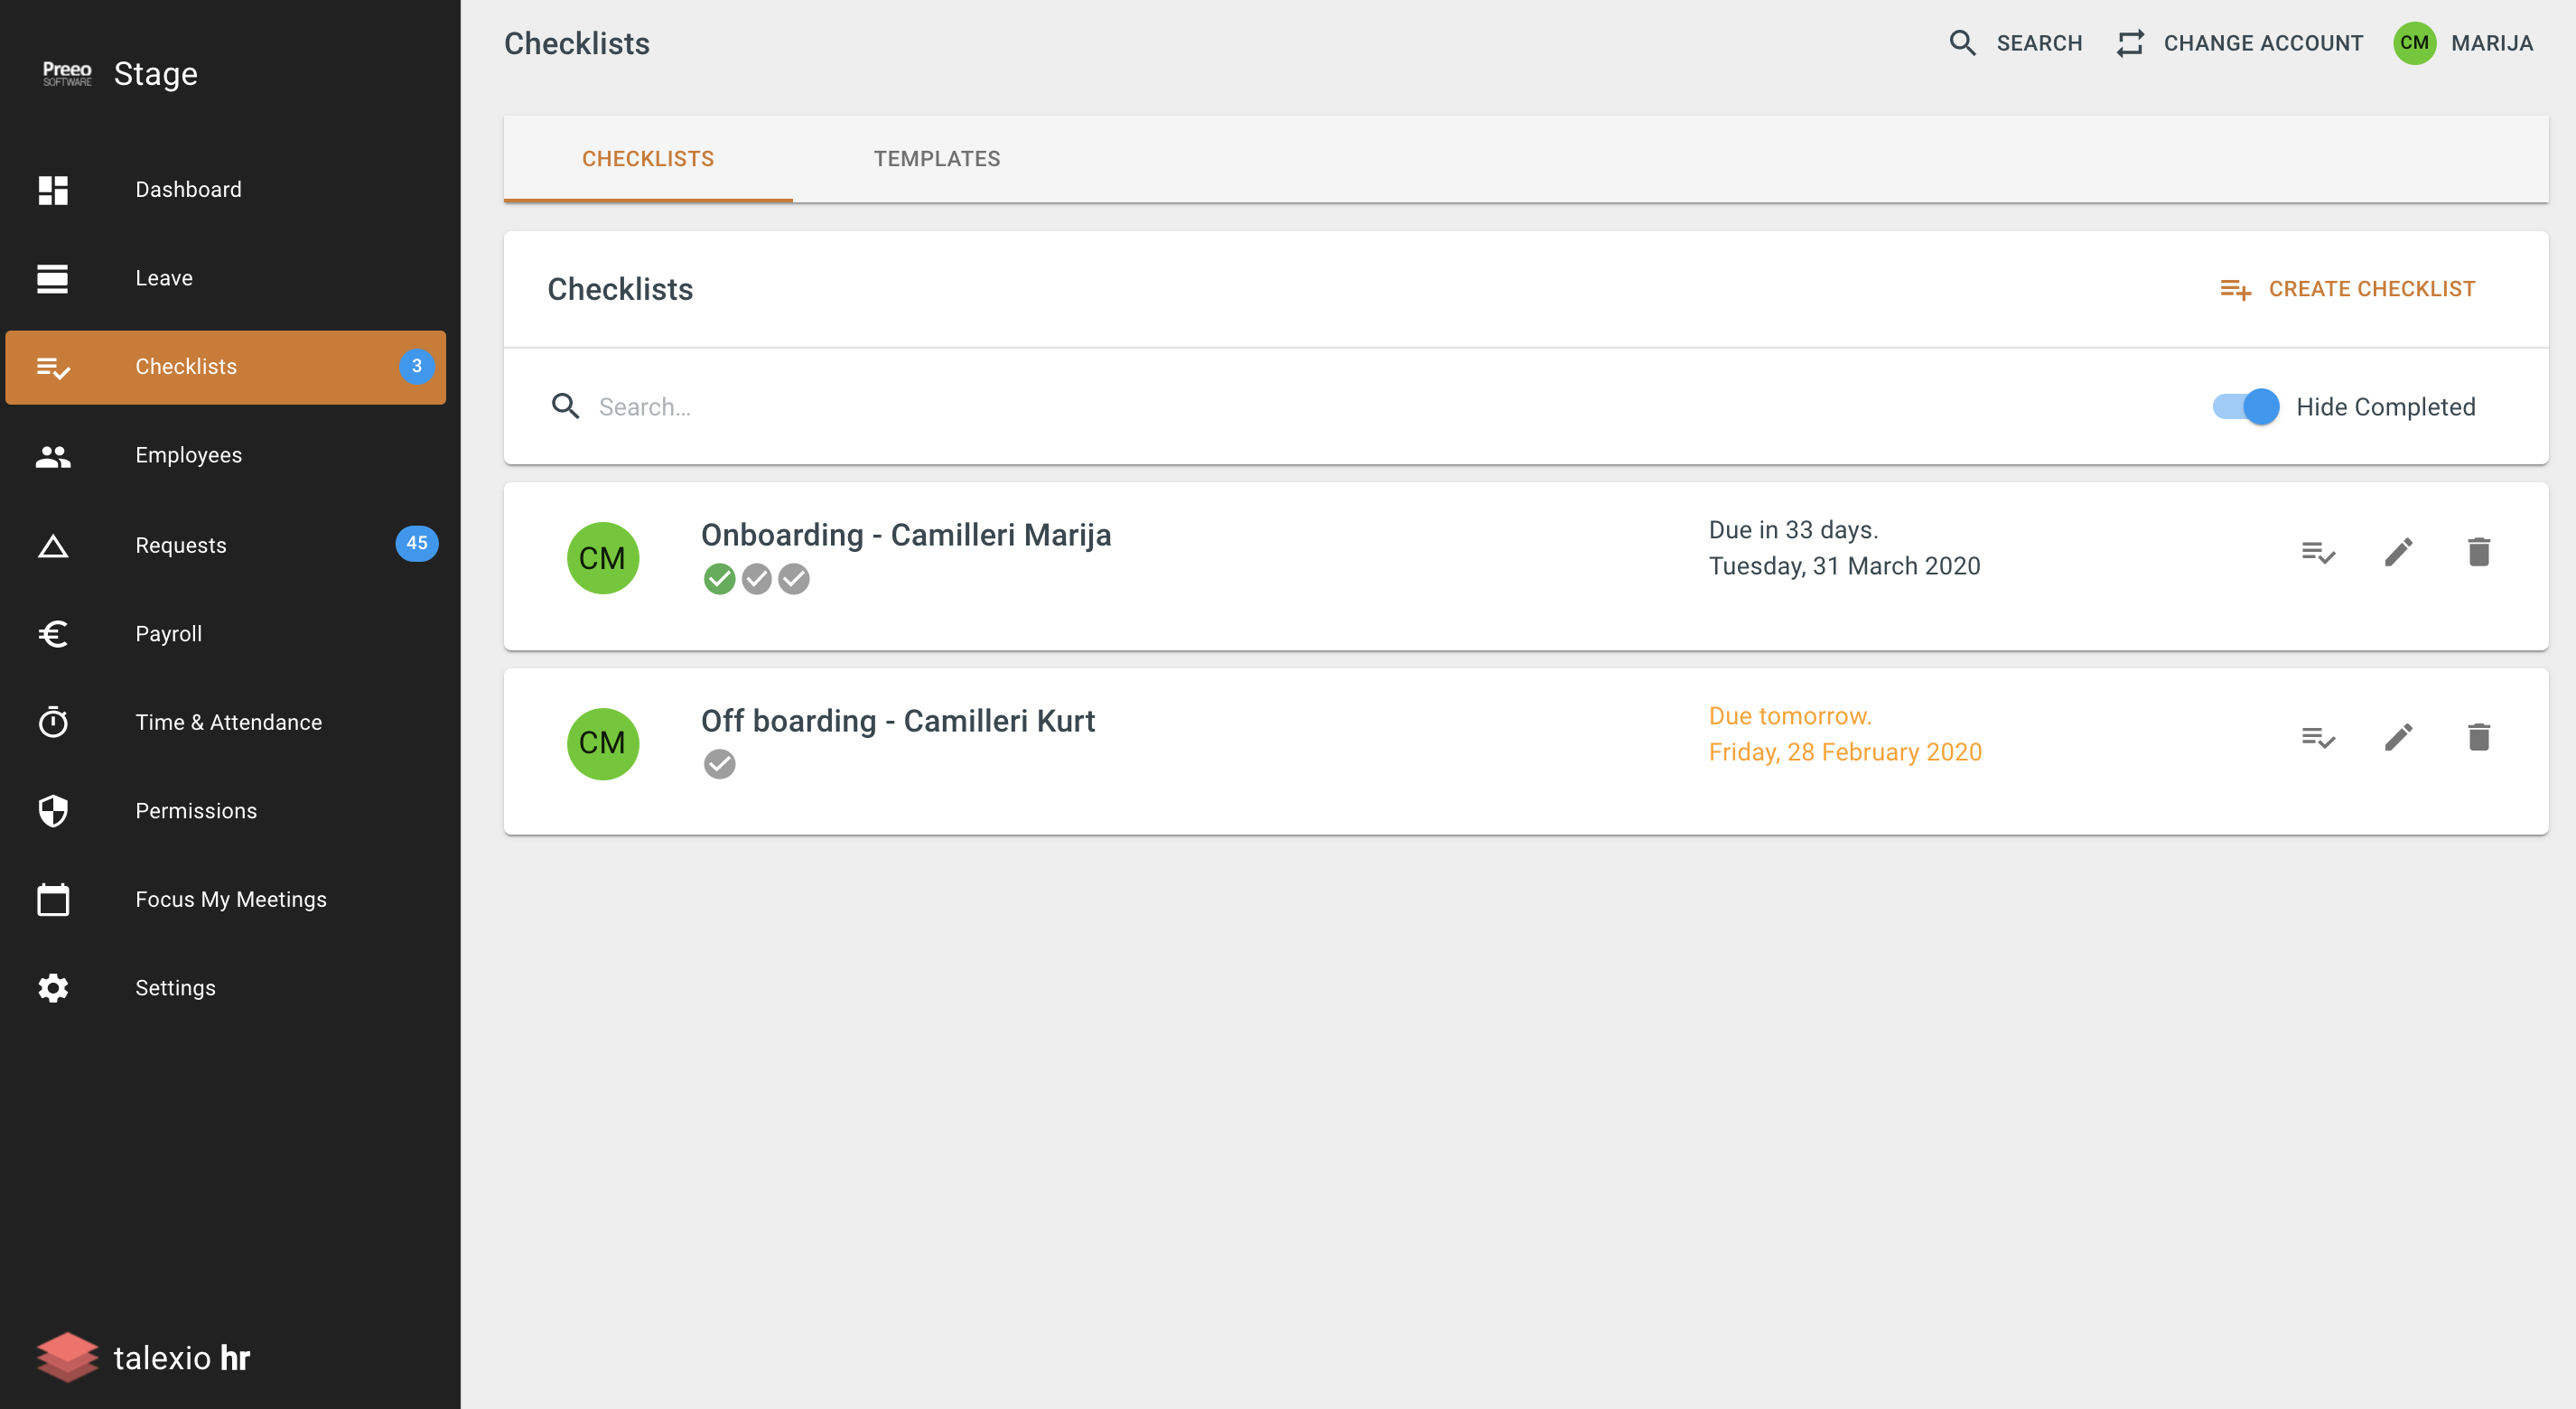2576x1409 pixels.
Task: Click 'Tuesday, 31 March 2020' date
Action: (1844, 566)
